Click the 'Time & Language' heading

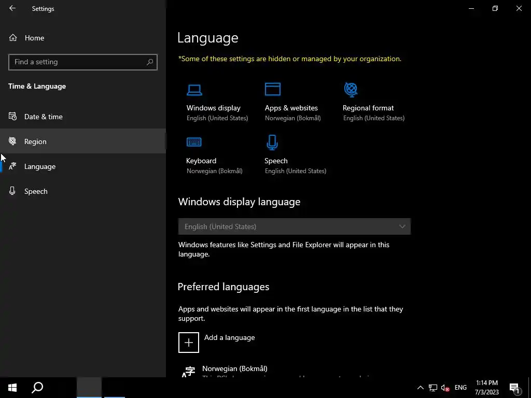[37, 87]
